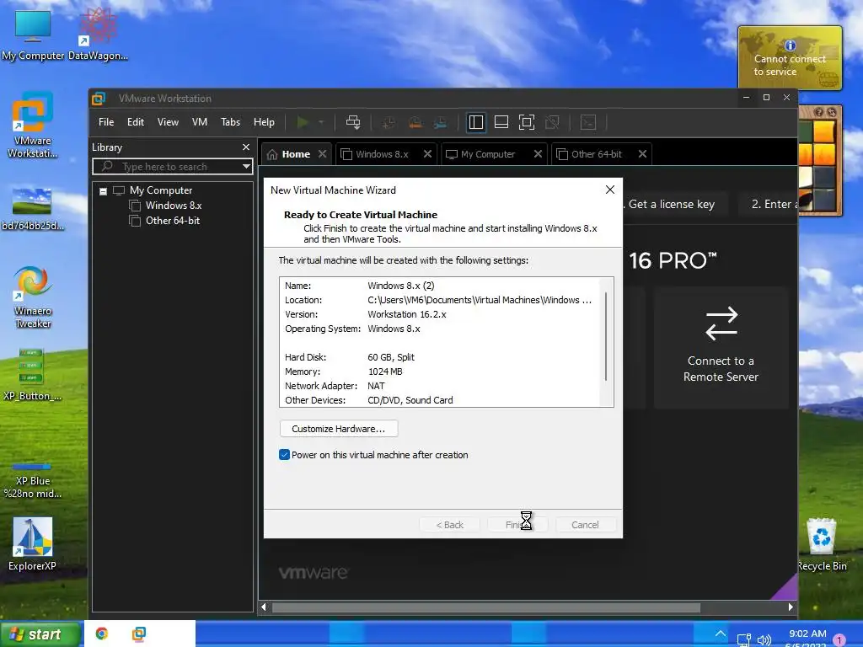The image size is (863, 647).
Task: Switch to the My Computer tab
Action: [x=488, y=154]
